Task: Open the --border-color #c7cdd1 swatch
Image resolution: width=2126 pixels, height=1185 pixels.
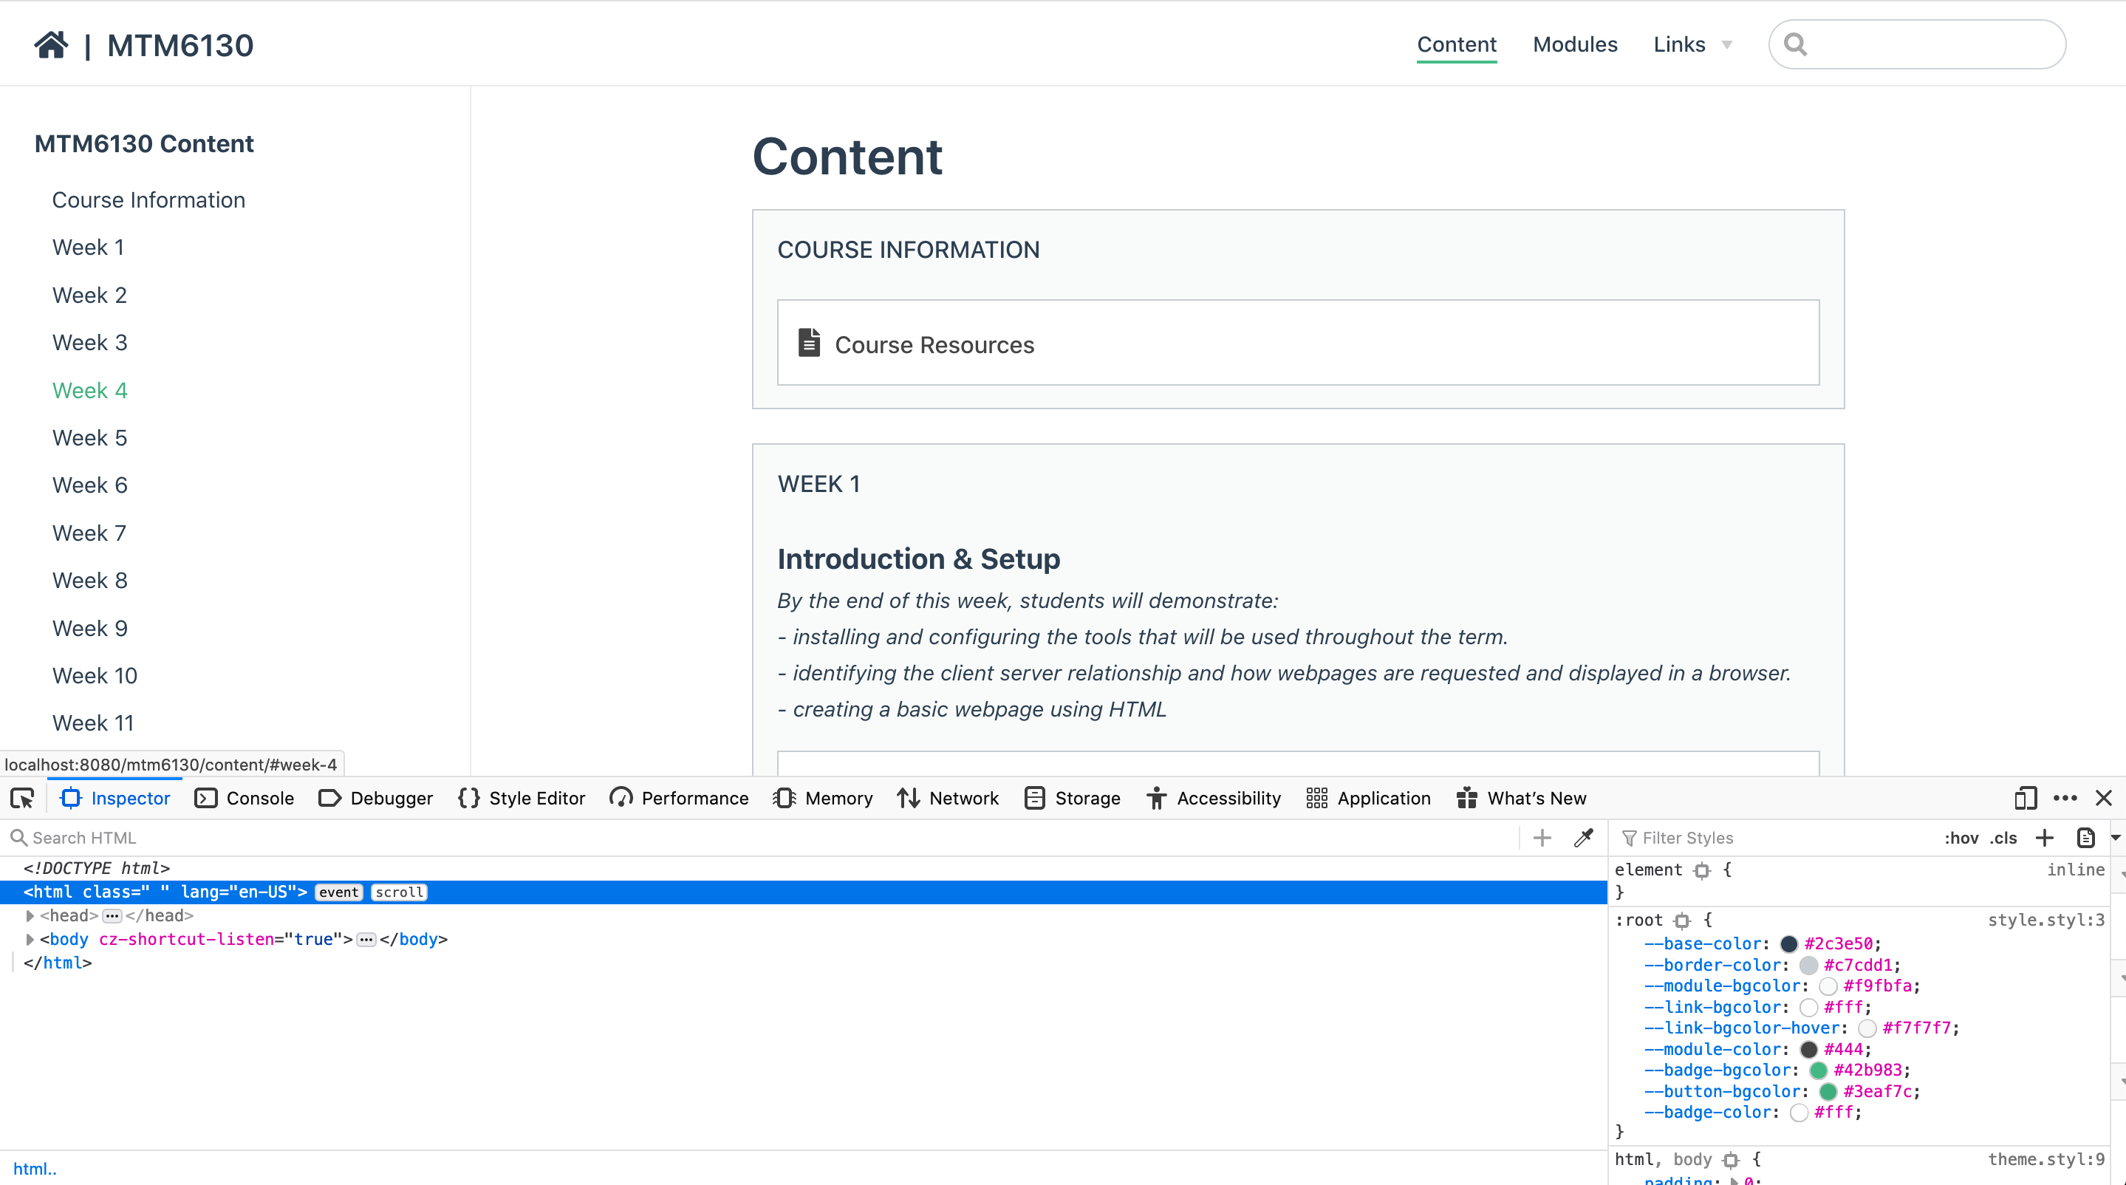Action: (1808, 966)
